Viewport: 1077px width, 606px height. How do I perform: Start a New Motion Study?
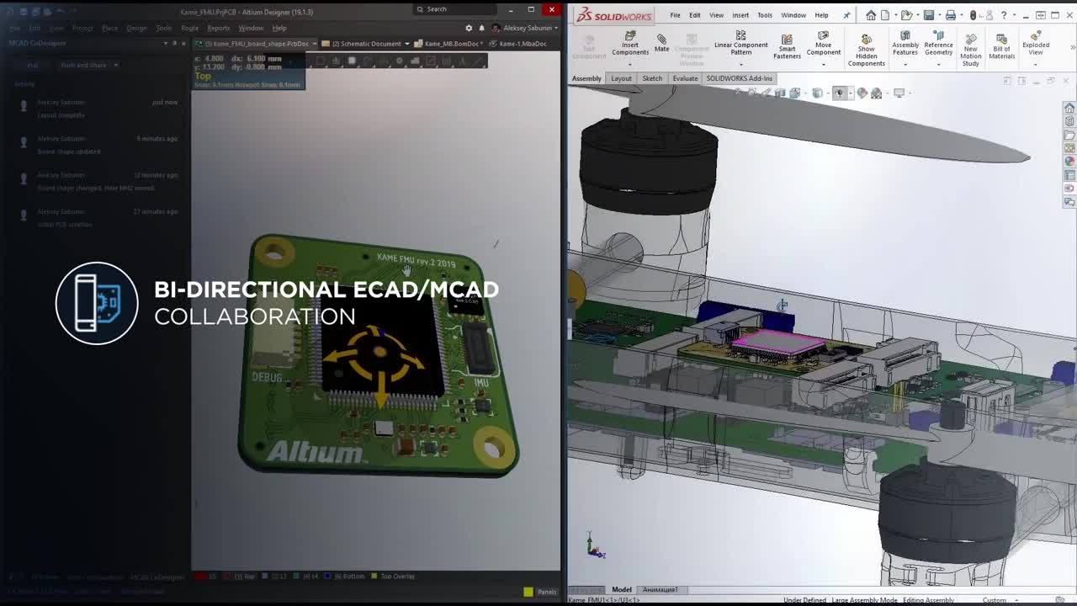tap(970, 50)
